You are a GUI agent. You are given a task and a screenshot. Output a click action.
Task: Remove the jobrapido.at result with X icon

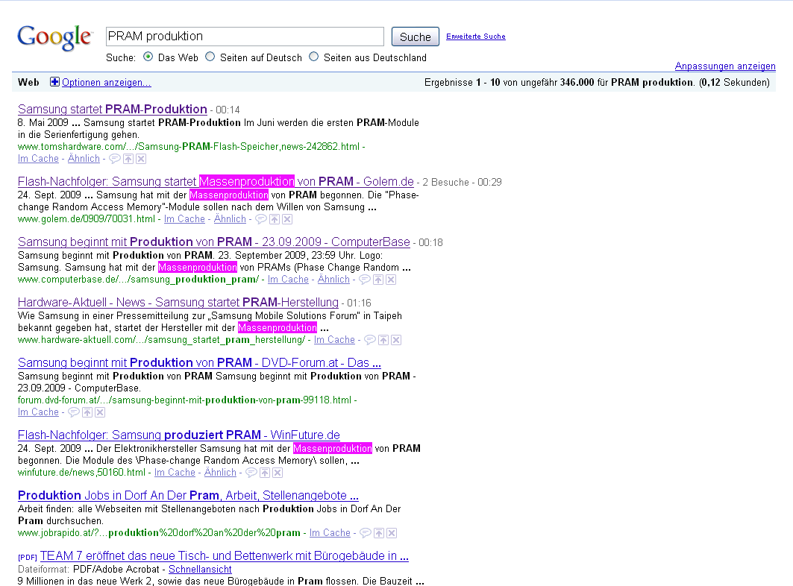392,533
